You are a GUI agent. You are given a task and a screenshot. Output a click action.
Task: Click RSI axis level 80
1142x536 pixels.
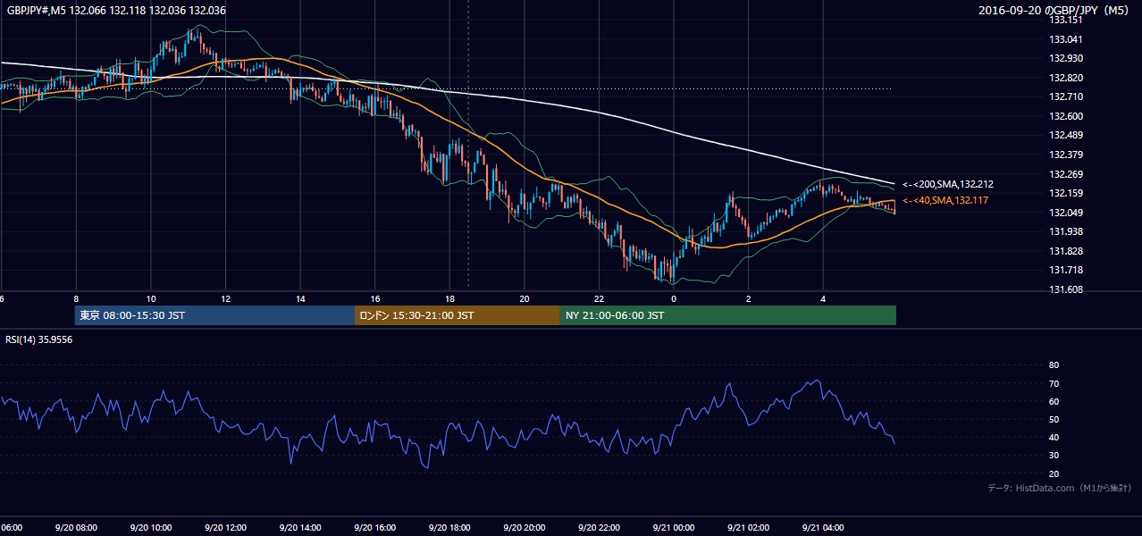[1054, 365]
